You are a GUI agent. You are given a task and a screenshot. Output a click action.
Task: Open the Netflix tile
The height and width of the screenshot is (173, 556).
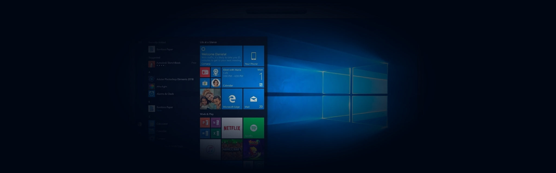(x=232, y=128)
